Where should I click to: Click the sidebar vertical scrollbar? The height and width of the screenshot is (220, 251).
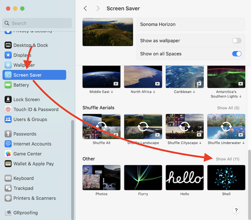73,170
